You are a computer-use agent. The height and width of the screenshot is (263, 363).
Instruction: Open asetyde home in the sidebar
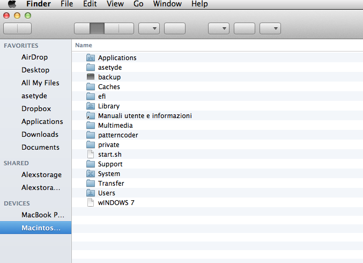click(x=34, y=96)
